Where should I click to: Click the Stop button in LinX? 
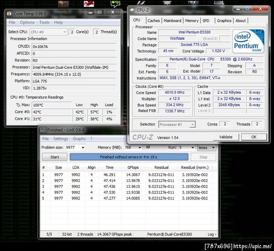tap(203, 157)
